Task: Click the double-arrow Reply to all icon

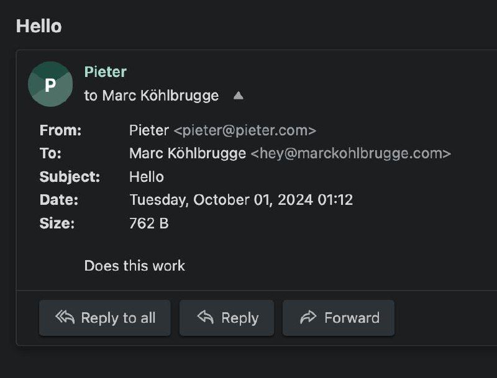Action: click(65, 317)
